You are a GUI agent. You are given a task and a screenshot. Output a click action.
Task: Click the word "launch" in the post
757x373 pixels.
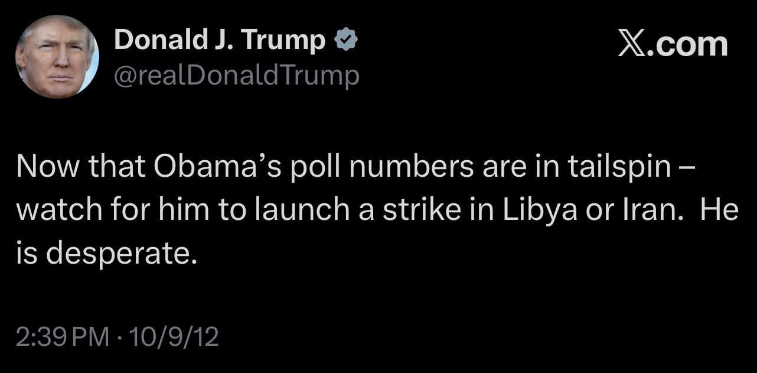click(x=297, y=212)
